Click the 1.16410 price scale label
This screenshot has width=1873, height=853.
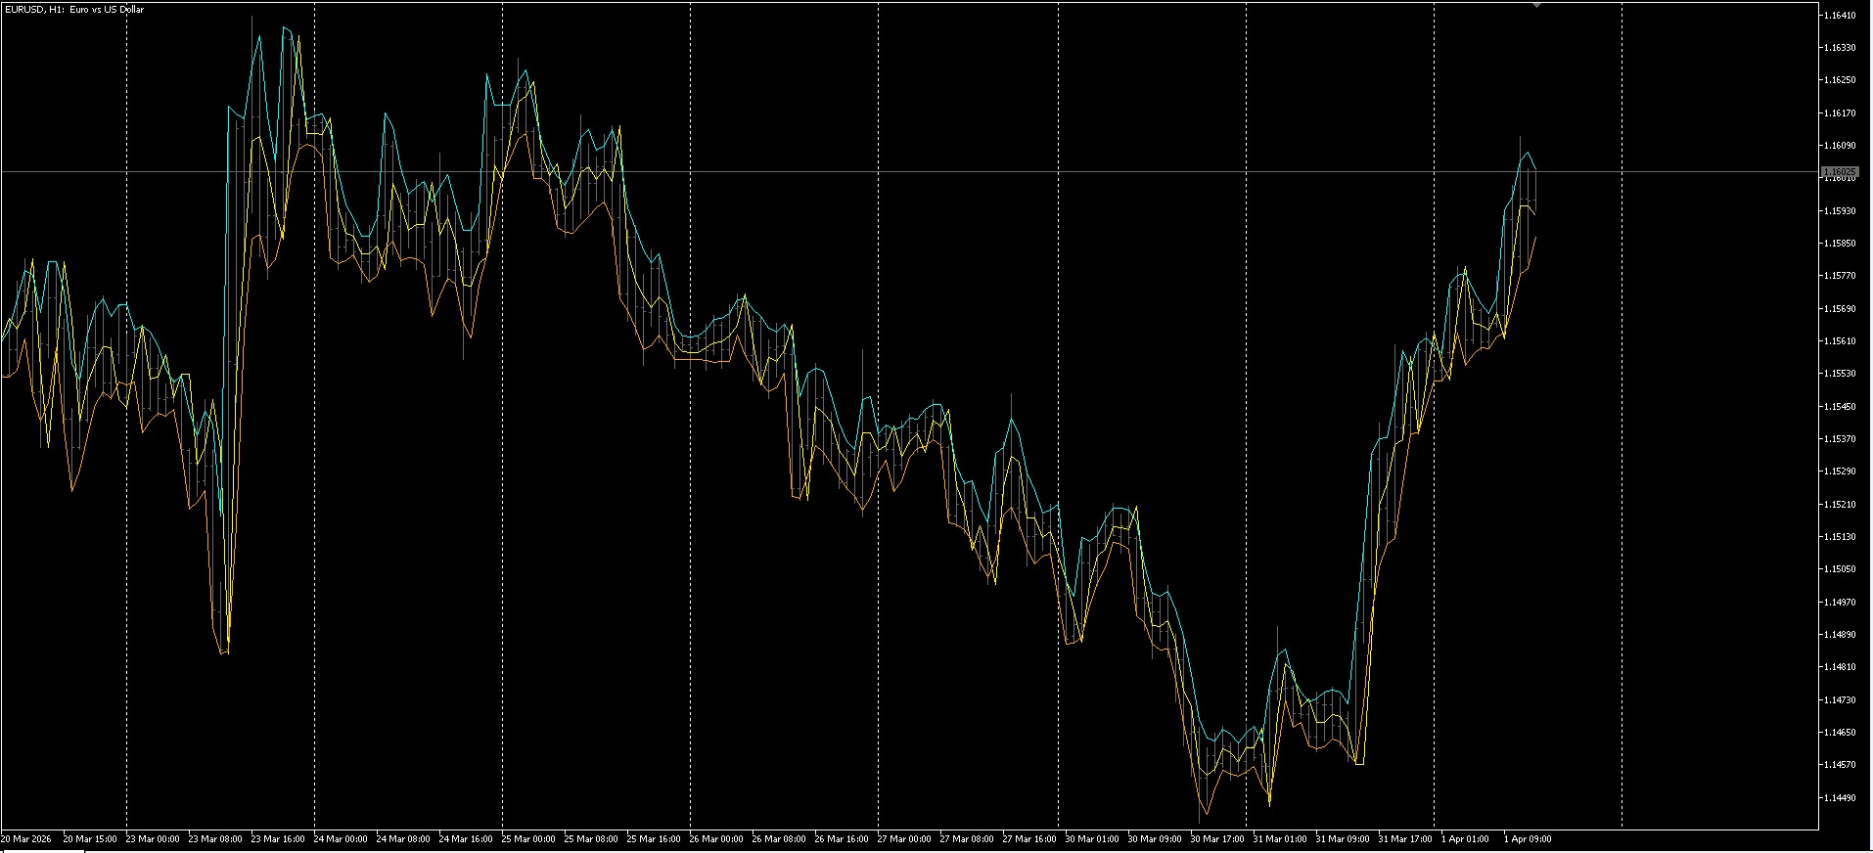coord(1840,15)
